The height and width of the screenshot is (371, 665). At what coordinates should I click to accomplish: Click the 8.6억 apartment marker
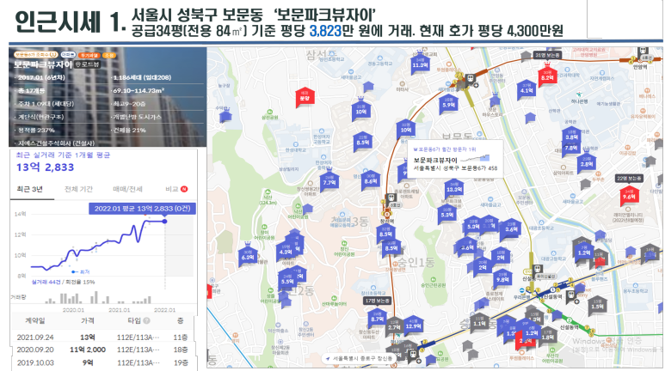pyautogui.click(x=370, y=180)
